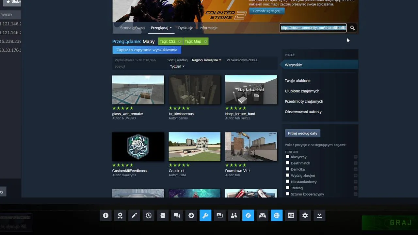Exclude Deathmatch tag with its minus button
This screenshot has width=418, height=235.
pyautogui.click(x=355, y=163)
